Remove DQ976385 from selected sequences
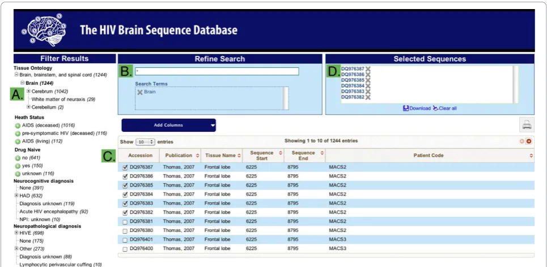 [368, 80]
